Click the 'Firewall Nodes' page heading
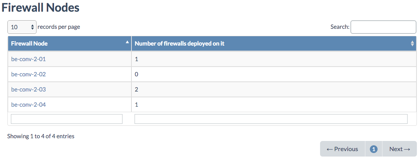 click(x=40, y=7)
